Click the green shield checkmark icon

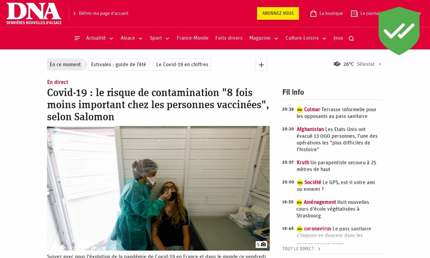pos(399,31)
